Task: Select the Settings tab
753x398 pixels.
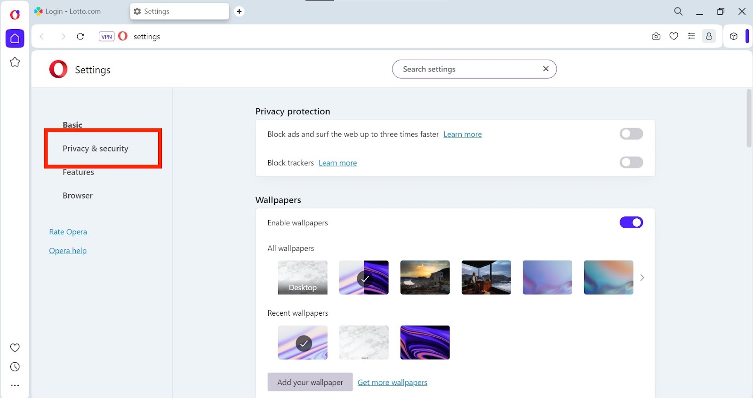Action: 179,11
